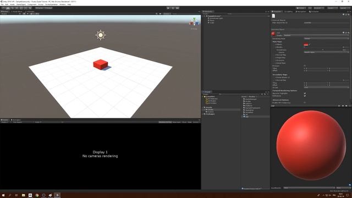This screenshot has height=198, width=352.
Task: Uncheck the Reflections checkbox
Action: point(305,96)
